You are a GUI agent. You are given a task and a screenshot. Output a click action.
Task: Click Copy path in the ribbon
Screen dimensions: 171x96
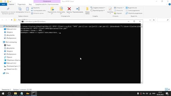(x=38, y=11)
